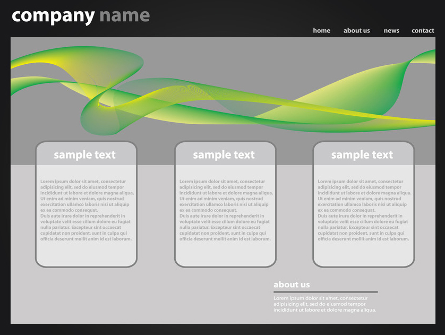Click the gray word "name" in the logo

tap(124, 15)
